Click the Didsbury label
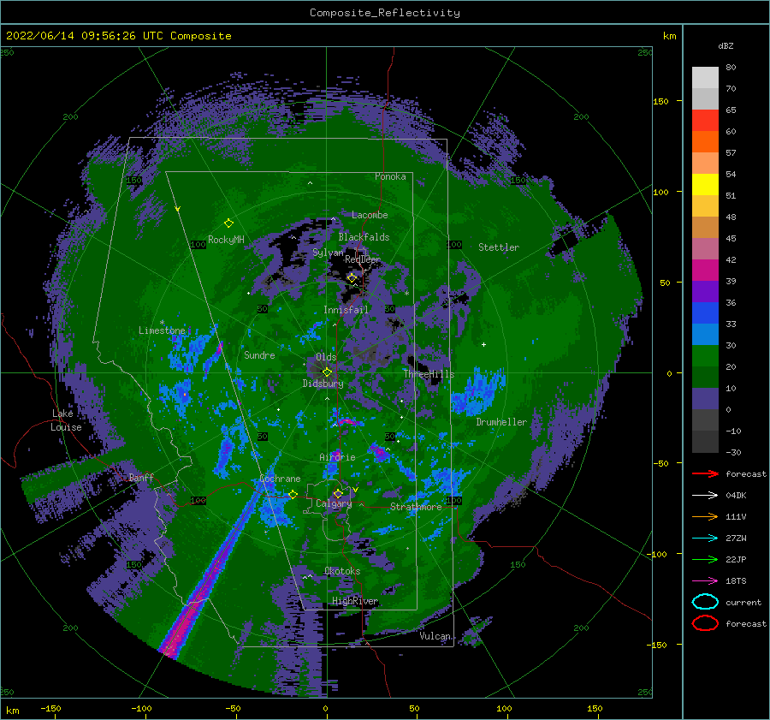Image resolution: width=770 pixels, height=720 pixels. [323, 384]
